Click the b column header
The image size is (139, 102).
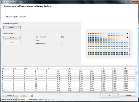[x=85, y=68]
